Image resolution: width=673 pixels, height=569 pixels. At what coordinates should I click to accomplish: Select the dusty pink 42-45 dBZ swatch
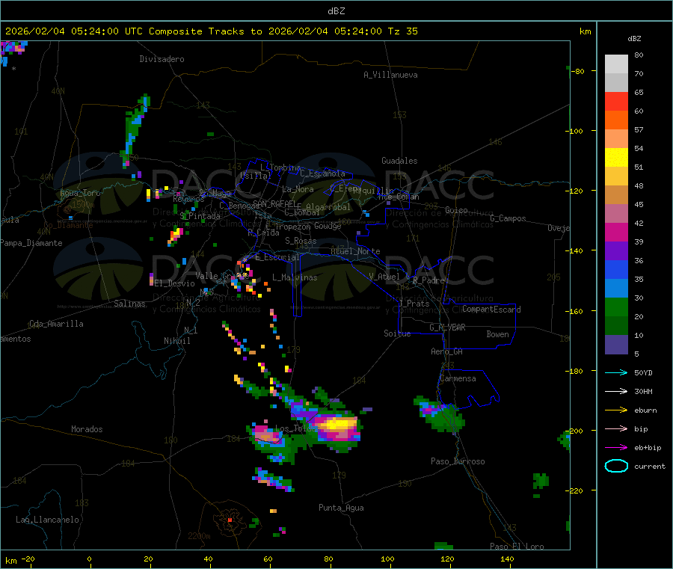[x=616, y=213]
